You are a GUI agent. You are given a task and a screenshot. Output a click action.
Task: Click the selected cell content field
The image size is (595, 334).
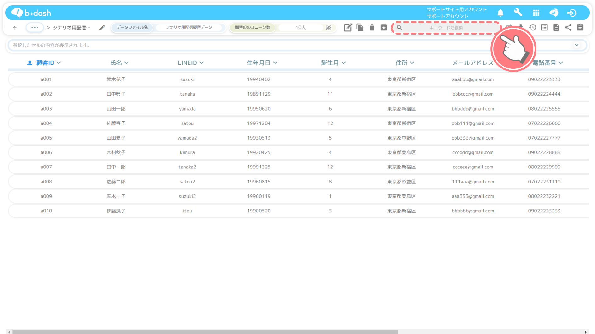(x=297, y=45)
